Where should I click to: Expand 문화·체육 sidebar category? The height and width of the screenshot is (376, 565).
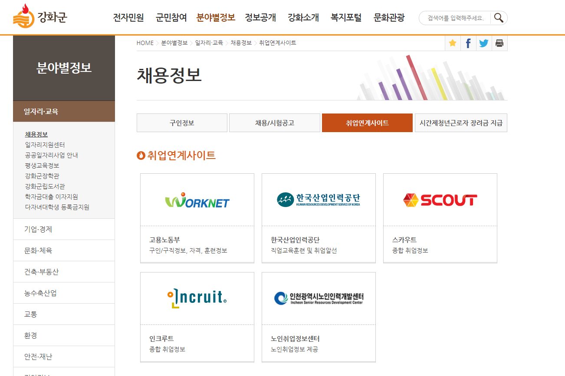tap(64, 250)
